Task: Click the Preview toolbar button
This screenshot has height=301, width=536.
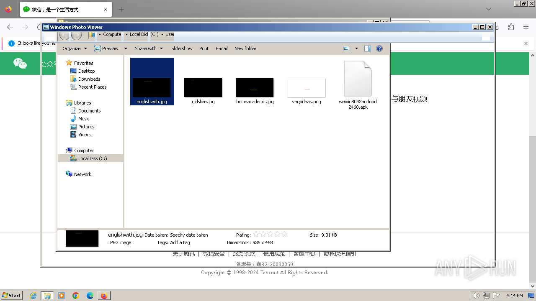Action: pos(106,48)
